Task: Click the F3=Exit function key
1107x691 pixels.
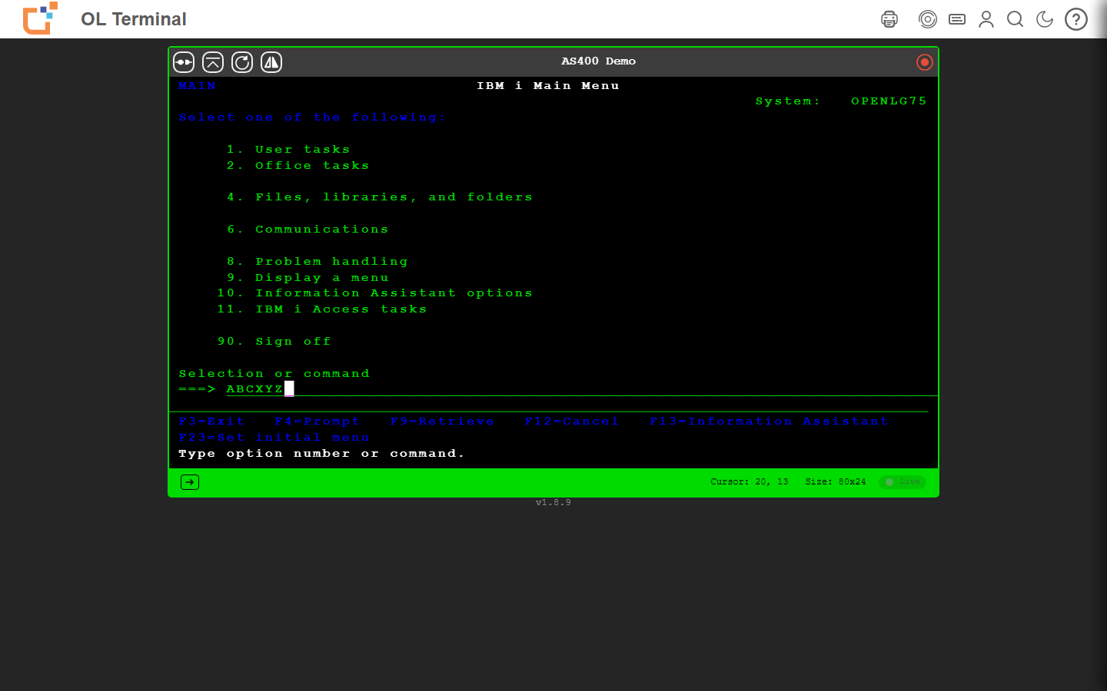Action: pyautogui.click(x=211, y=422)
